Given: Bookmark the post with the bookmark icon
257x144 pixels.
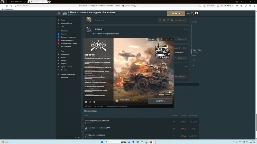Looking at the screenshot, I should pos(168,20).
